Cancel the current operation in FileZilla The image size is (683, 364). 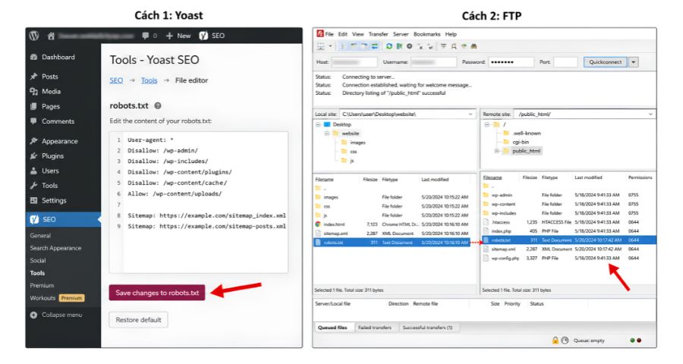410,46
